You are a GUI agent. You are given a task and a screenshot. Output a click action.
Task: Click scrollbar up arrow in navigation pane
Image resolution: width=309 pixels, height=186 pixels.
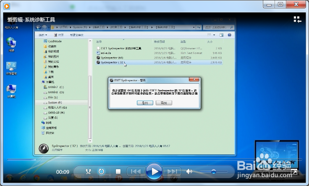tap(90, 41)
